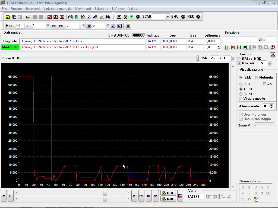
Task: Click the memo addresses notes icon
Action: click(x=256, y=199)
